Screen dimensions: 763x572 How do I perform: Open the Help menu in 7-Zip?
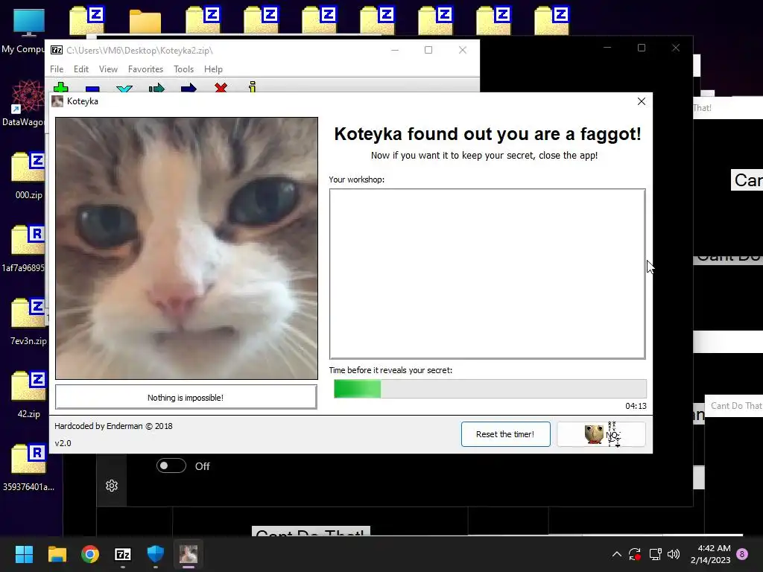213,69
